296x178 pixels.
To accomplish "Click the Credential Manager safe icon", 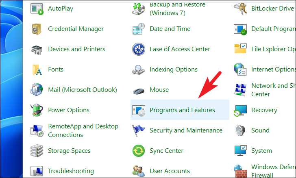I will pyautogui.click(x=37, y=29).
